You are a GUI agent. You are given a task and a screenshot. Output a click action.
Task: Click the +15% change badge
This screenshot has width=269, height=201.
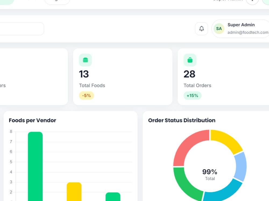(x=193, y=96)
